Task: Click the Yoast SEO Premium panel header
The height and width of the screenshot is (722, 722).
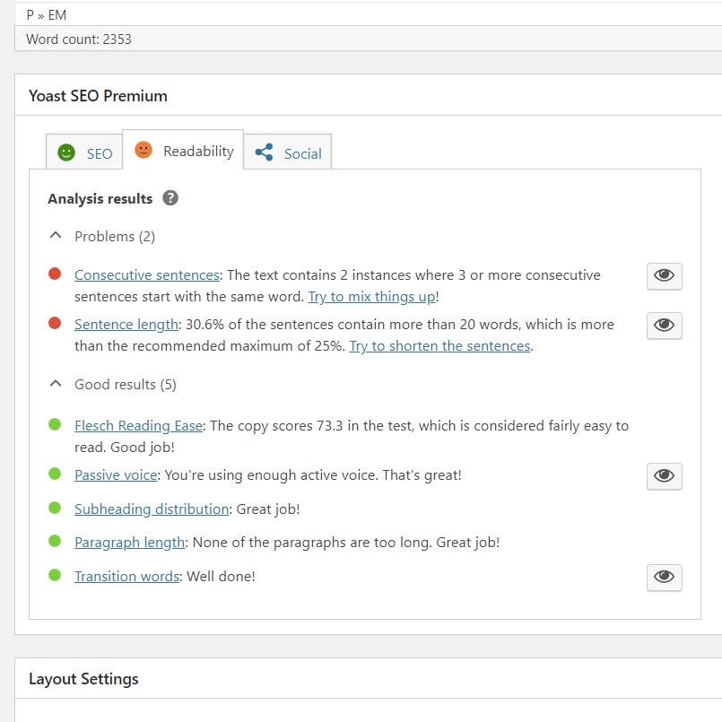Action: tap(369, 95)
